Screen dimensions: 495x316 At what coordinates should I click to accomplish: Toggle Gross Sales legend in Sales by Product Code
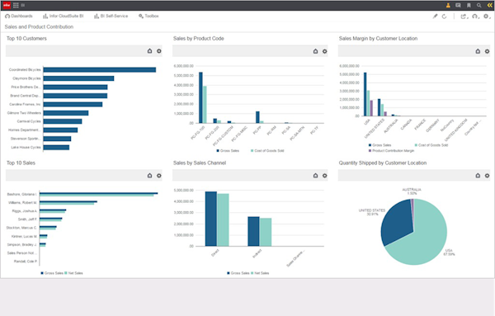(x=228, y=151)
